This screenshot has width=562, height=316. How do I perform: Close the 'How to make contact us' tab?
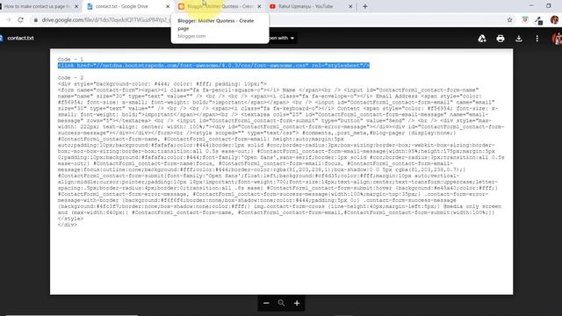76,6
